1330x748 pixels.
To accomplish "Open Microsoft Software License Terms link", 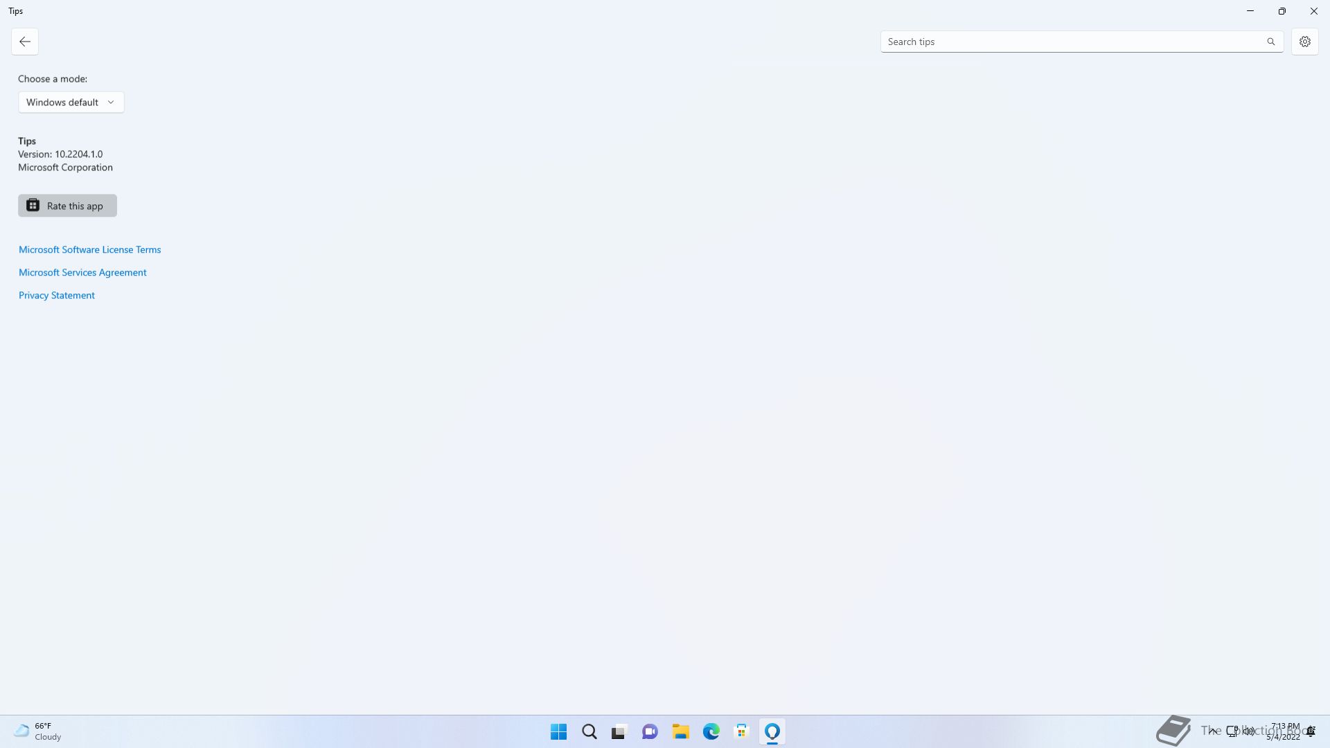I will coord(90,249).
